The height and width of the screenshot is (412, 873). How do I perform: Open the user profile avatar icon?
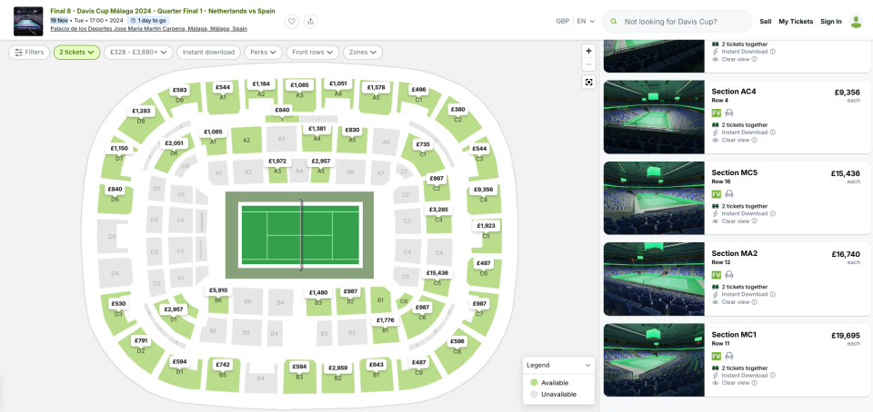[856, 21]
